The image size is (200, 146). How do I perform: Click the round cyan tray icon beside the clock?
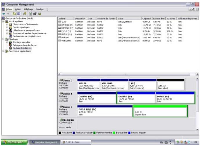tap(189, 142)
